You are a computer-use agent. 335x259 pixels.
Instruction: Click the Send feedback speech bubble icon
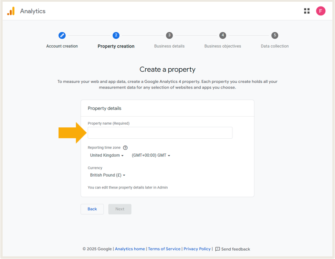tap(217, 249)
